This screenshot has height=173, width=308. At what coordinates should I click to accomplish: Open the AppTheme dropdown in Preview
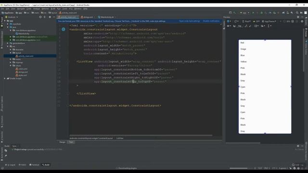click(269, 21)
